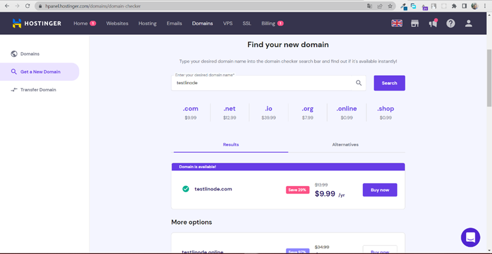
Task: Reload the page
Action: 28,6
